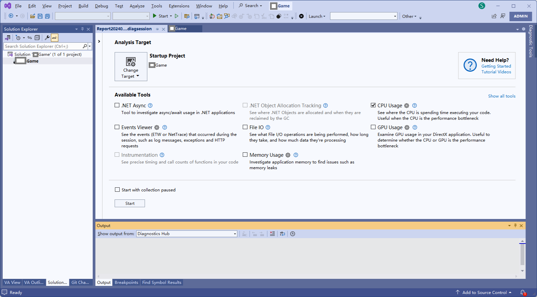Open the Change Target dropdown

(131, 67)
